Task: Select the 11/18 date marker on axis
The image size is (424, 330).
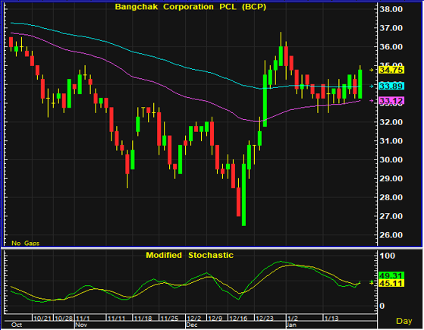Action: pyautogui.click(x=143, y=319)
